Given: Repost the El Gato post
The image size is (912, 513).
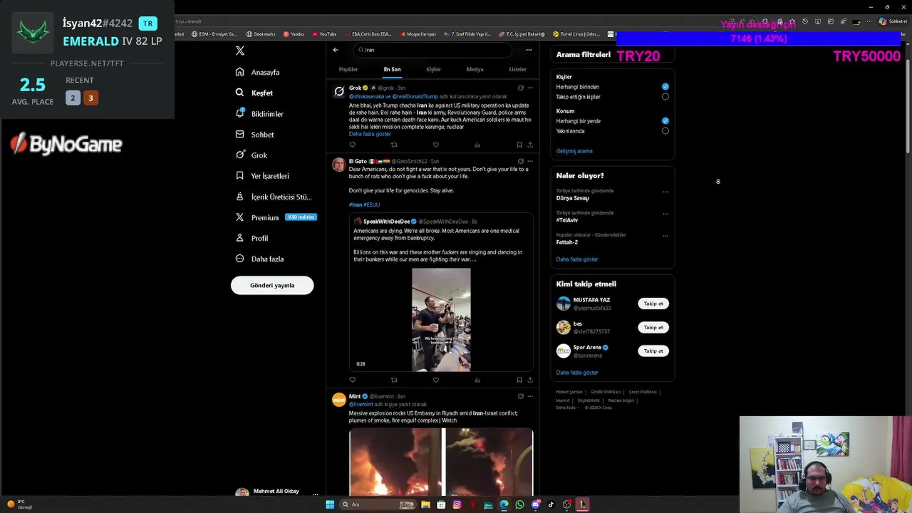Looking at the screenshot, I should point(394,380).
